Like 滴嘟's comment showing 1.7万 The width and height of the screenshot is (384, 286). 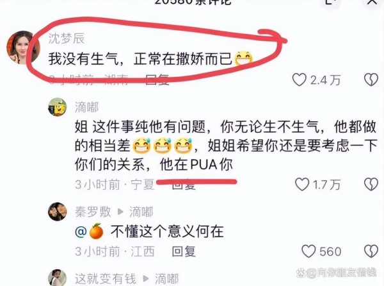pos(302,185)
